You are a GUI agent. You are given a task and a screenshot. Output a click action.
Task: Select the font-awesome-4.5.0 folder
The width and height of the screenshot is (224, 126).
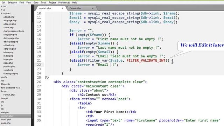pyautogui.click(x=11, y=87)
